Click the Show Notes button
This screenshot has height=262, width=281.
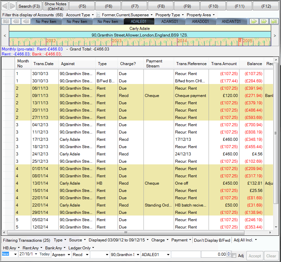tap(55, 6)
